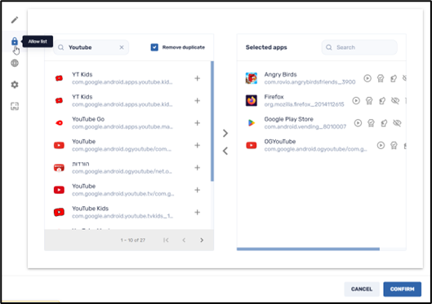
Task: Click the '1 – 10 of 27' page count
Action: click(x=133, y=240)
